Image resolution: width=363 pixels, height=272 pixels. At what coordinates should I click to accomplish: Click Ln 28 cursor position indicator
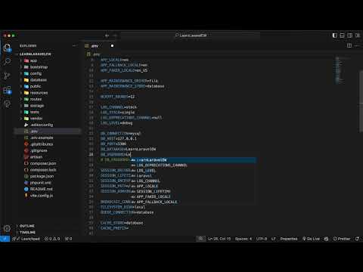[x=219, y=239]
